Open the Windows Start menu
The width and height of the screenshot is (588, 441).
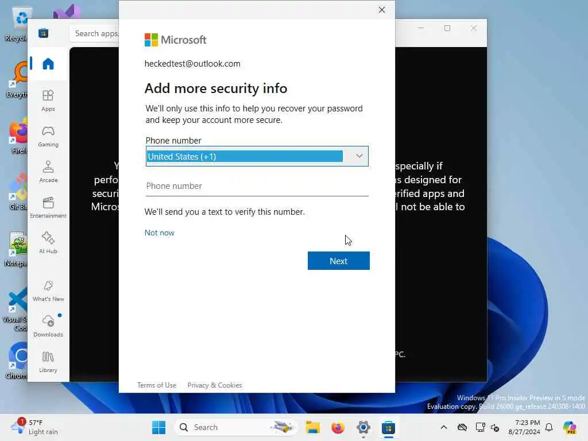158,427
